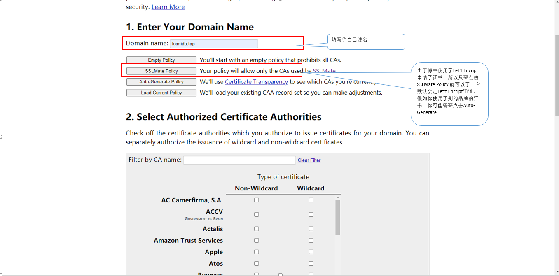The image size is (559, 276).
Task: Click heading 2. Select Authorized Certificate Authorities
Action: click(224, 117)
